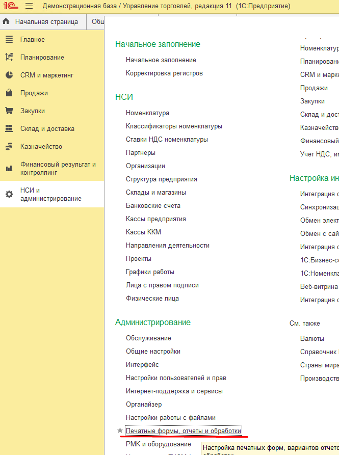Open Веб-витрина in the right column
This screenshot has height=455, width=339.
pyautogui.click(x=319, y=287)
